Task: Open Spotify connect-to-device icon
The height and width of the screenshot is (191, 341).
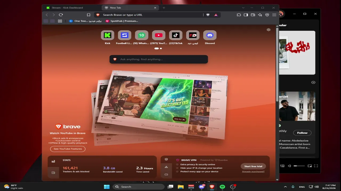Action: coord(282,166)
